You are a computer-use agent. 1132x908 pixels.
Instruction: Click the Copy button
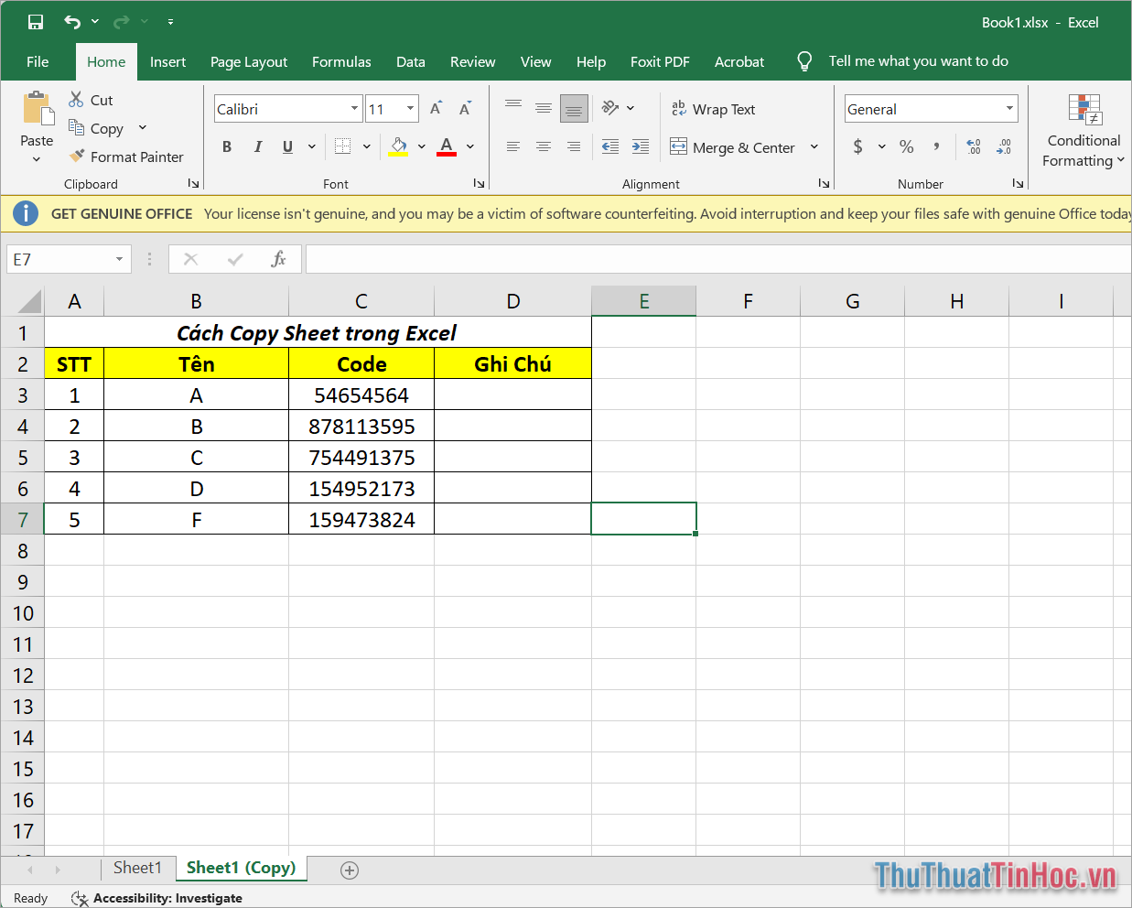pos(96,128)
